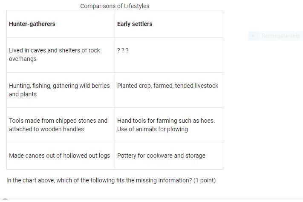303x202 pixels.
Task: Click the 'Tools made from chipped stones' line
Action: [x=58, y=121]
